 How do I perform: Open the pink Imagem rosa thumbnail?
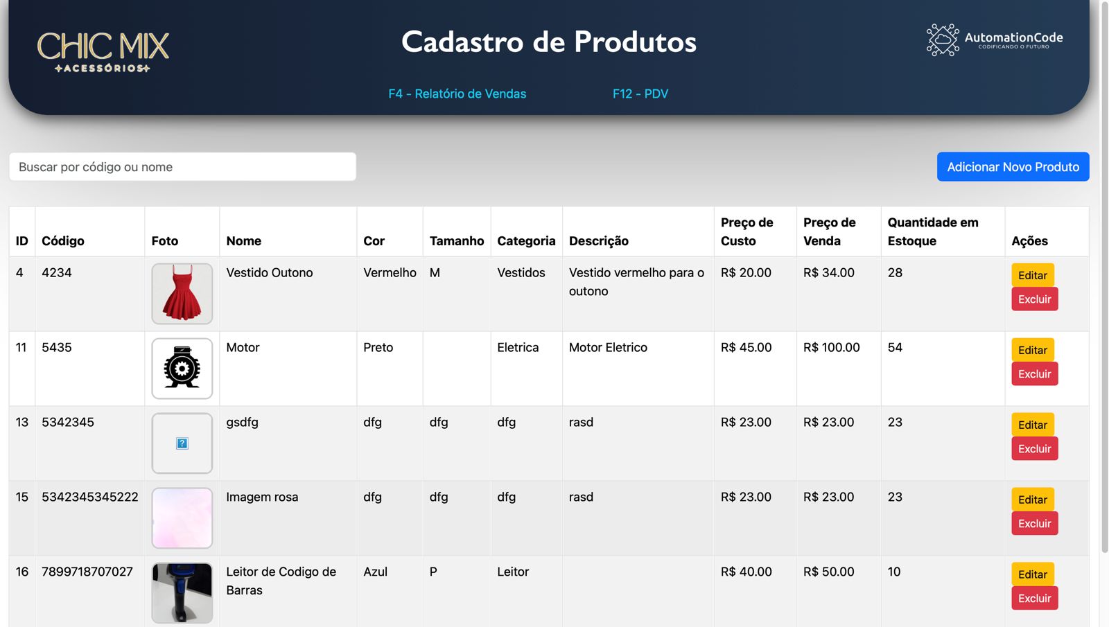click(x=182, y=518)
